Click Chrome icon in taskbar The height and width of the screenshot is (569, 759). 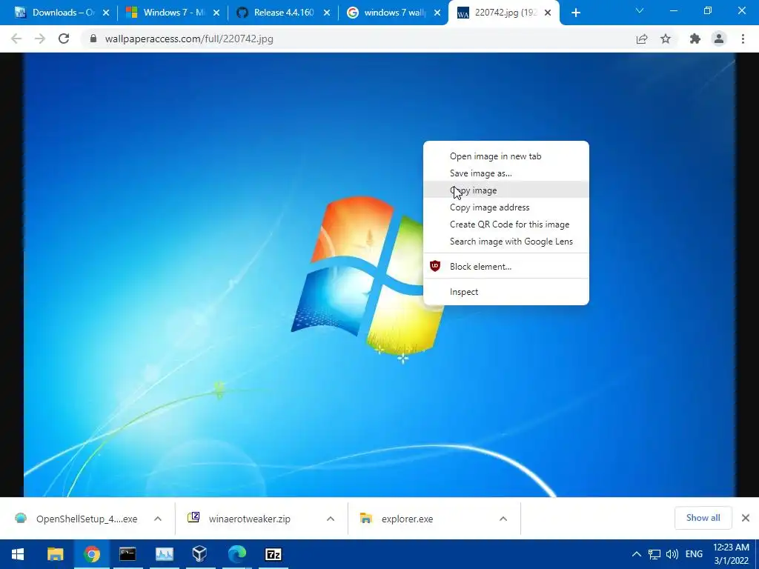(91, 554)
